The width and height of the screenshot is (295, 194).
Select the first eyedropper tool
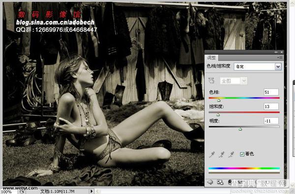tap(212, 154)
